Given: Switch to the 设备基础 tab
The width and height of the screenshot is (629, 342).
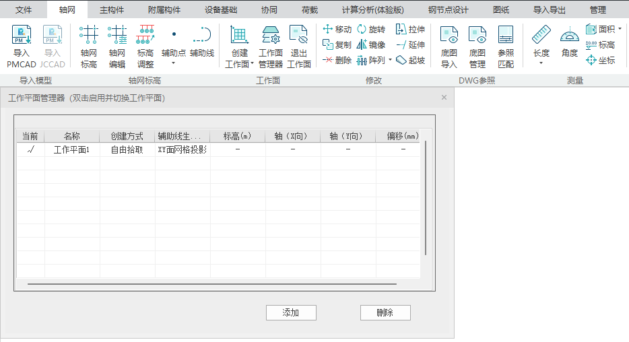Looking at the screenshot, I should coord(221,9).
